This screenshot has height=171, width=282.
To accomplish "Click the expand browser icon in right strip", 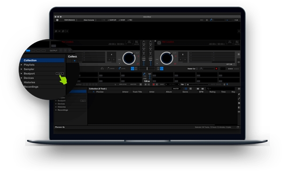I will [x=239, y=99].
